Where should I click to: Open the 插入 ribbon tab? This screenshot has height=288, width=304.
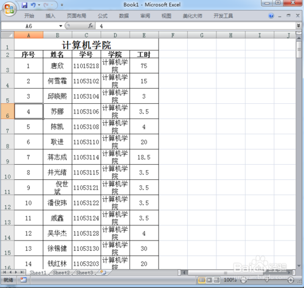pyautogui.click(x=50, y=16)
